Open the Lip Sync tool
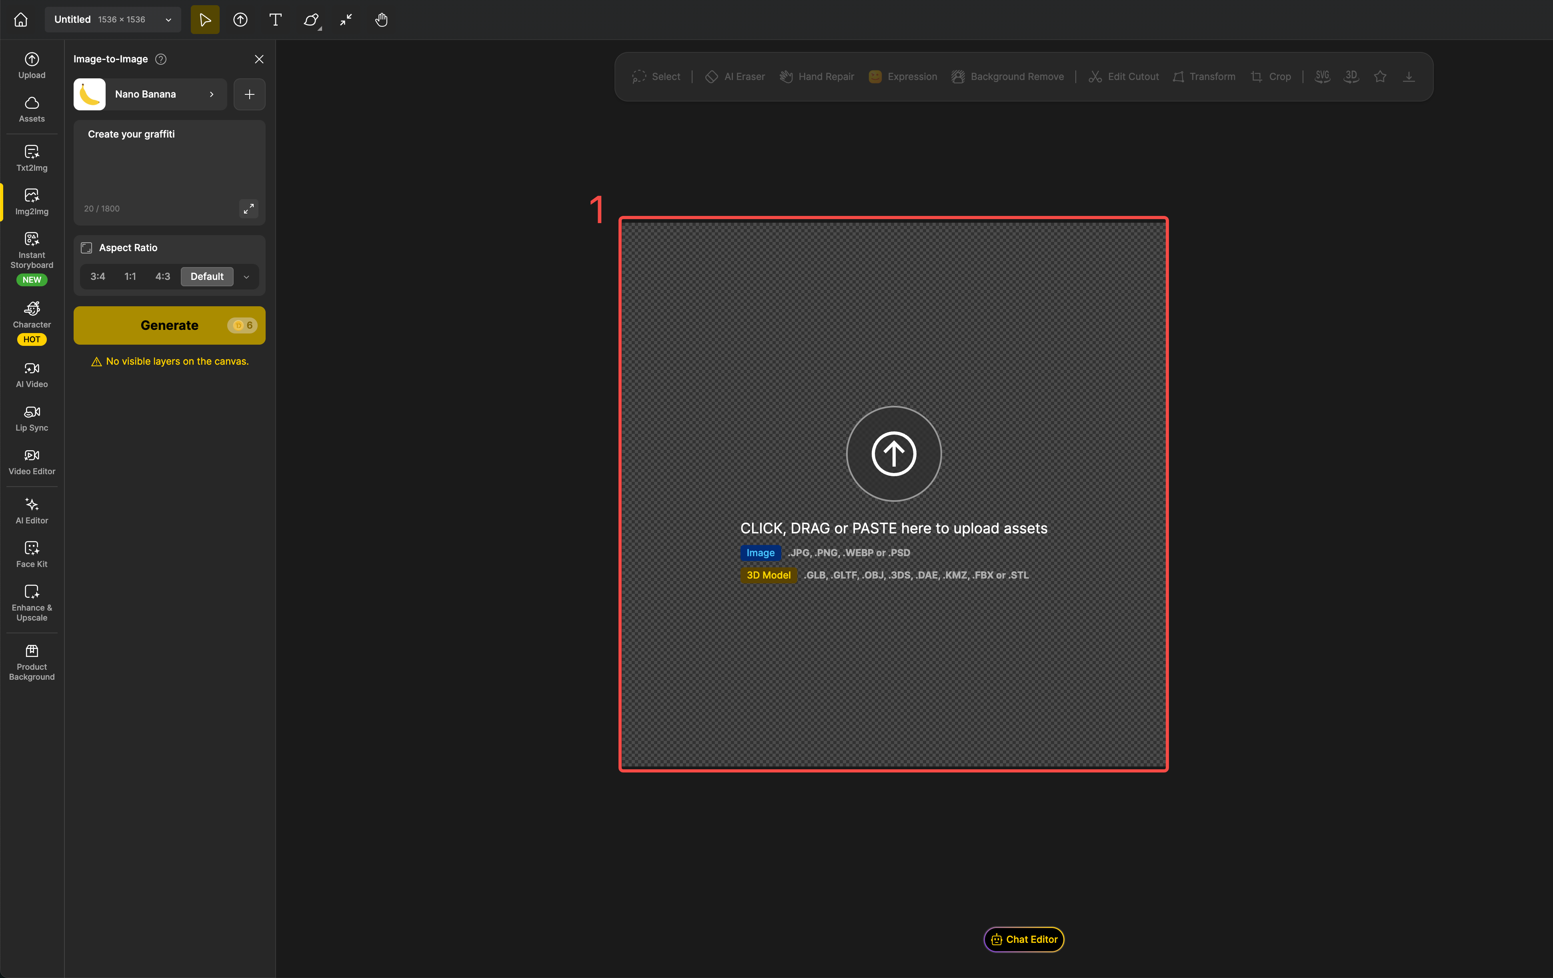The height and width of the screenshot is (978, 1553). click(32, 418)
